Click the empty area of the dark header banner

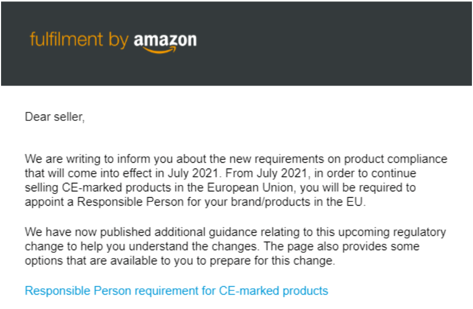click(x=332, y=43)
